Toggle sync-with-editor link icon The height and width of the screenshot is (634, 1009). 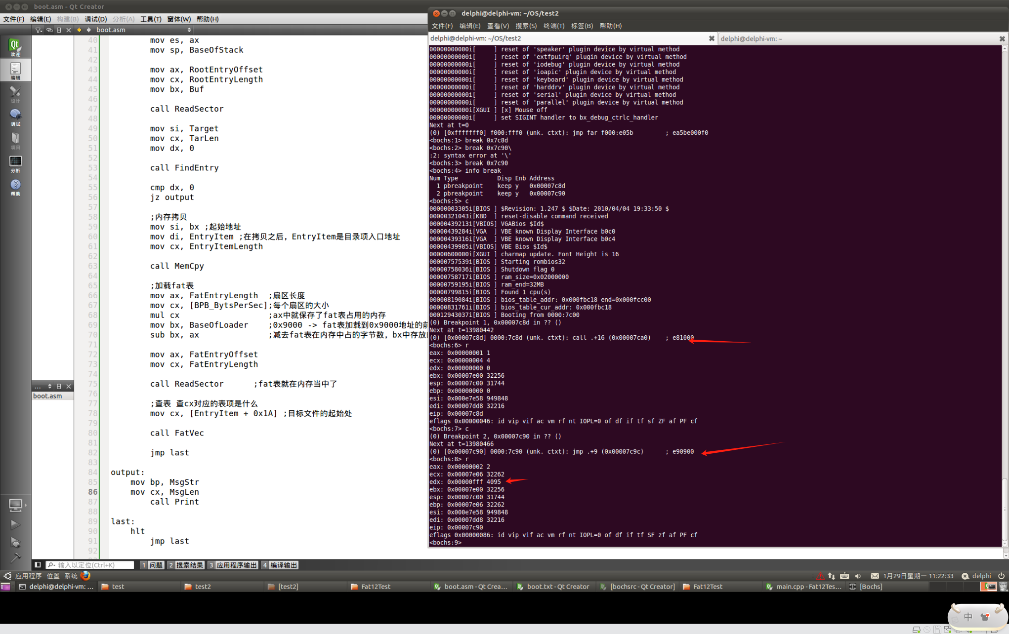tap(49, 30)
